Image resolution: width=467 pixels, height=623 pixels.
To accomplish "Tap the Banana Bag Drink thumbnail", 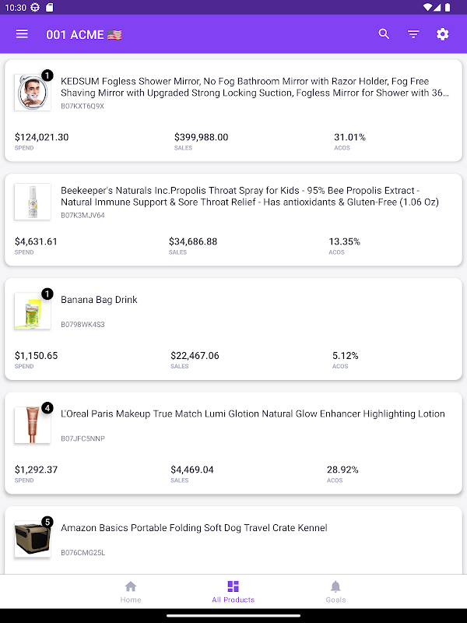I will [33, 311].
